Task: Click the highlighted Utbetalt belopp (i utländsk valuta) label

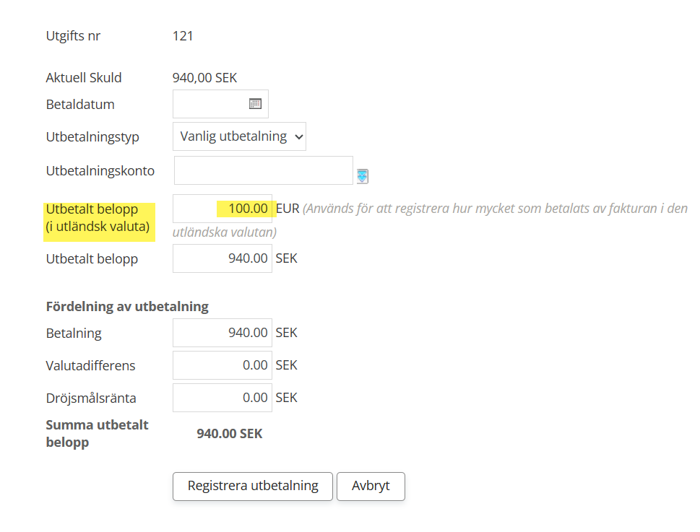Action: coord(98,218)
